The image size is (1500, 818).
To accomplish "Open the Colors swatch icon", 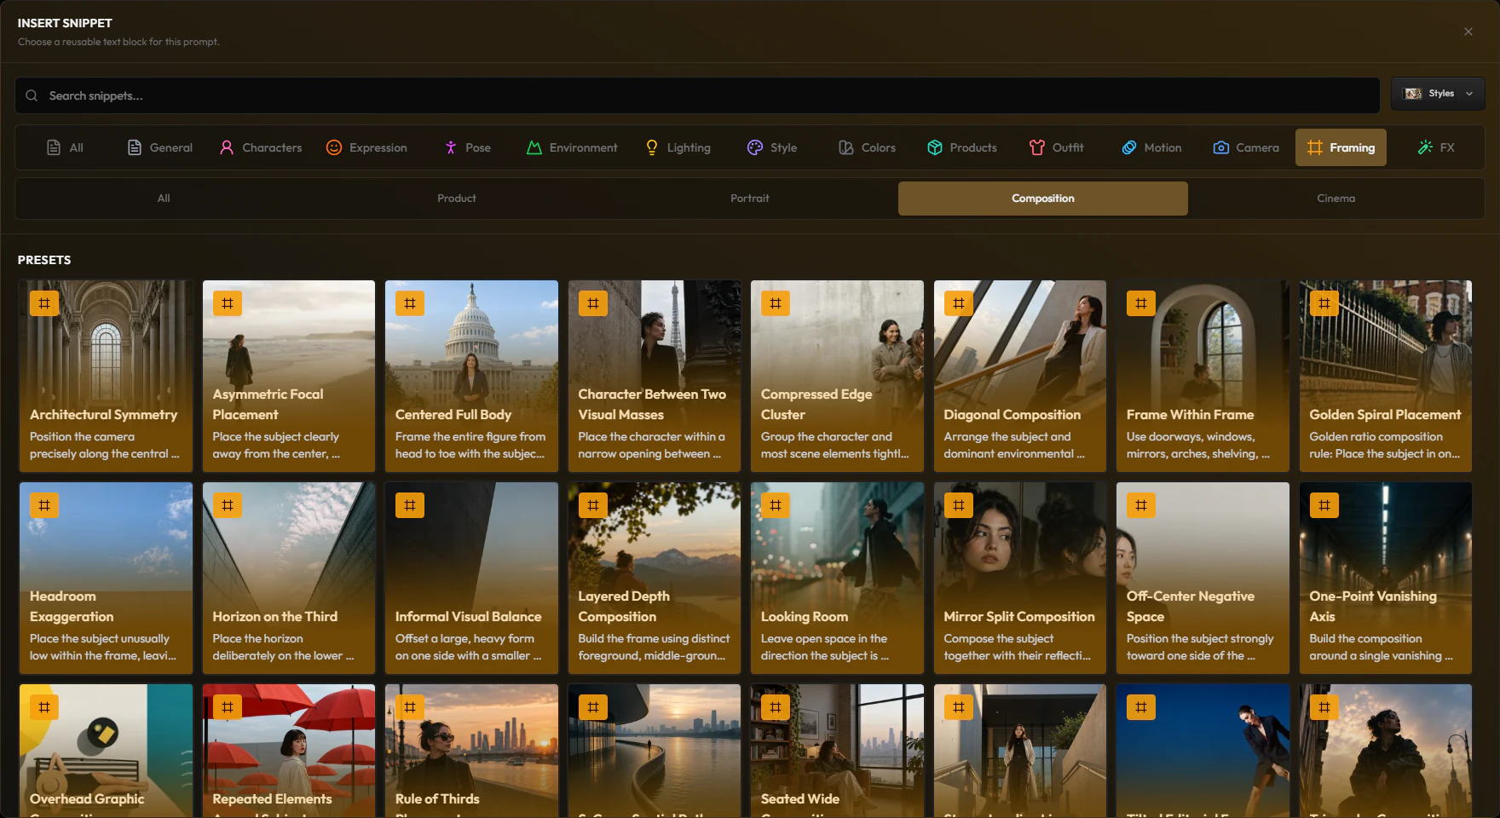I will pos(846,147).
